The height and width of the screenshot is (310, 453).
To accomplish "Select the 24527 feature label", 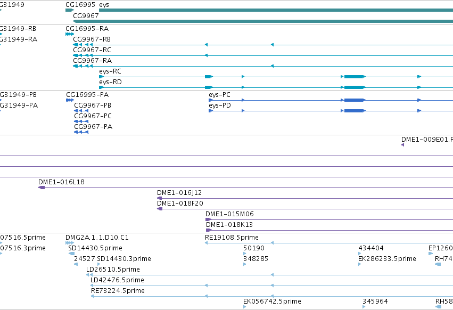I will point(84,259).
